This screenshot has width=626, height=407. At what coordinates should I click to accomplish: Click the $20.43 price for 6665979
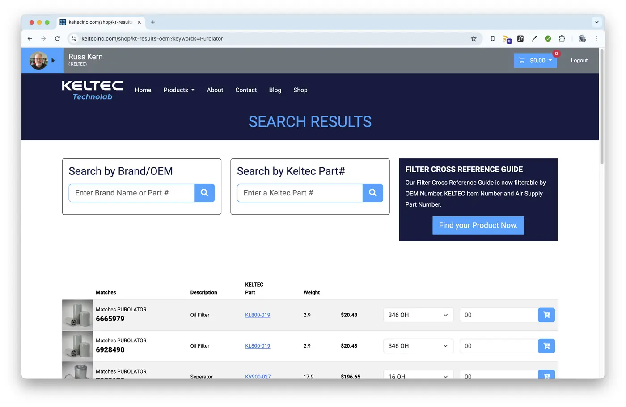pyautogui.click(x=349, y=315)
